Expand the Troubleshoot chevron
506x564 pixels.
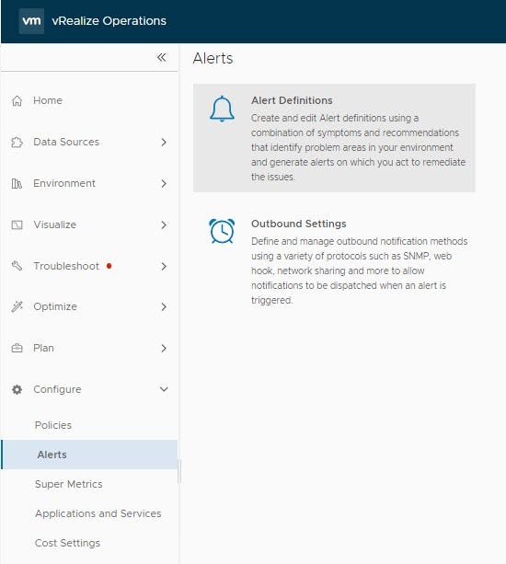(x=164, y=266)
